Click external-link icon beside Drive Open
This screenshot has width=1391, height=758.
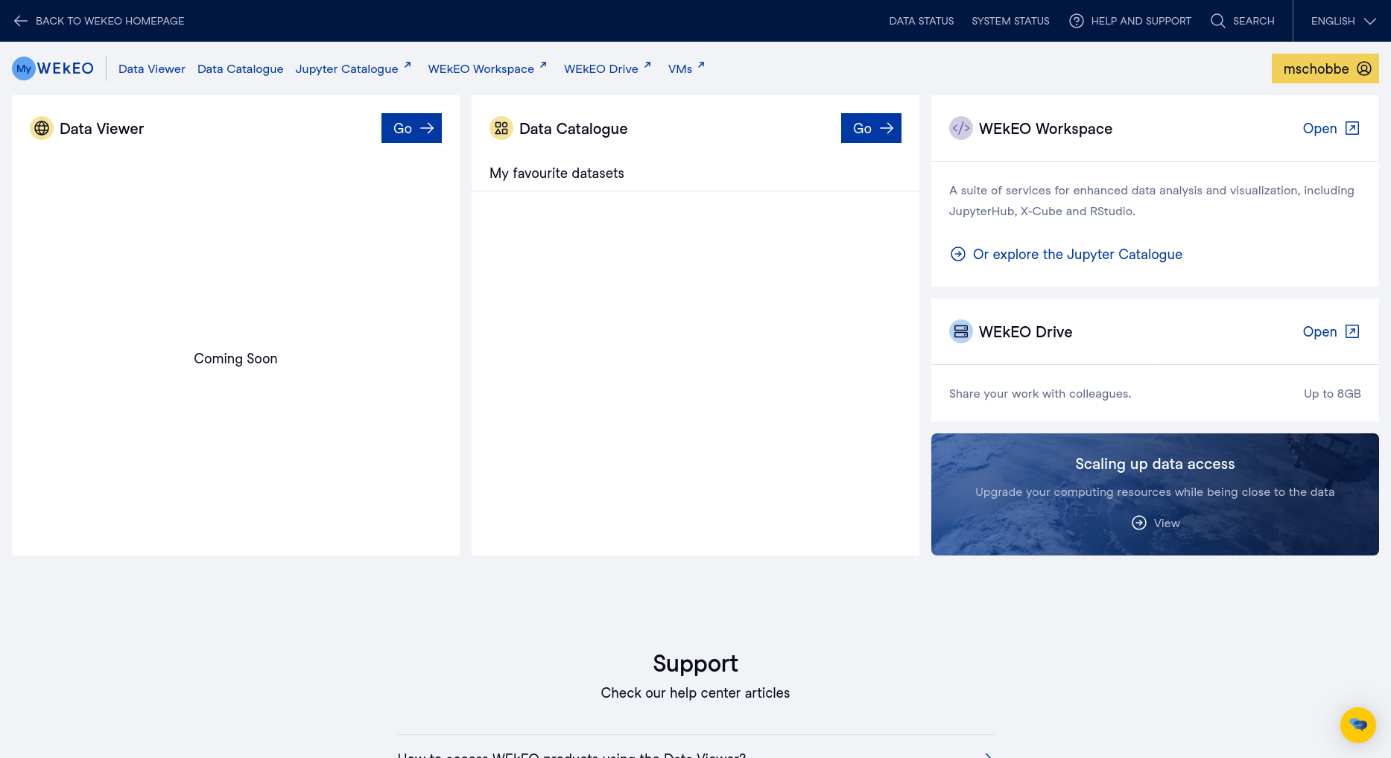(x=1352, y=331)
